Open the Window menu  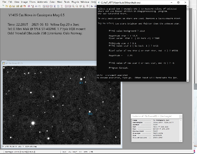tap(85, 2)
